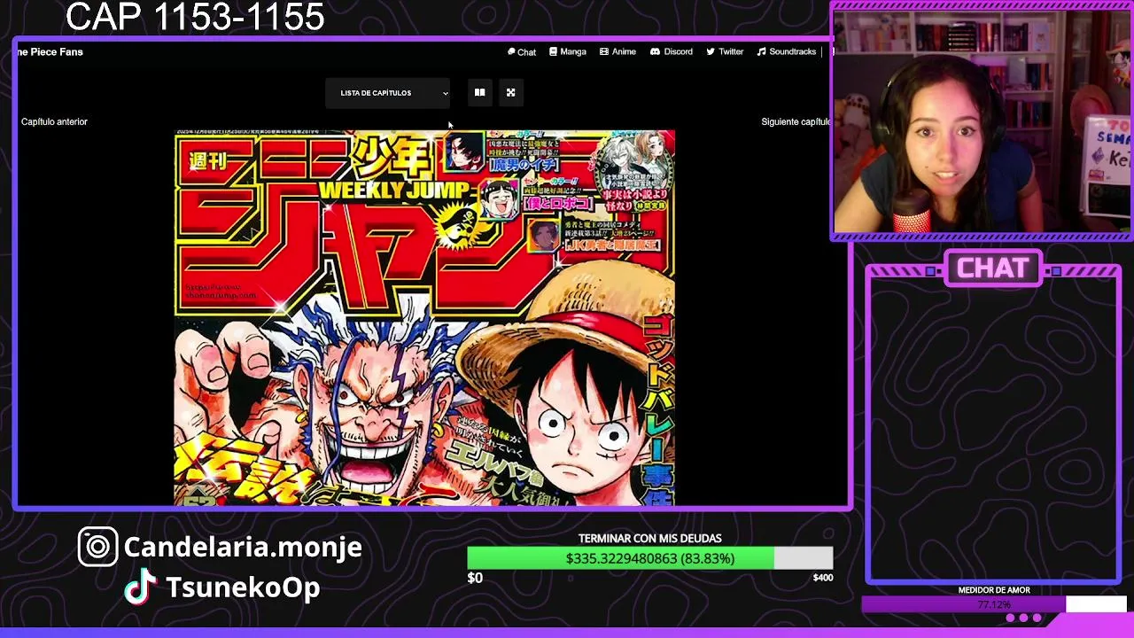Open the Soundtracks menu item
Screen dimensions: 1134x638
coord(786,52)
